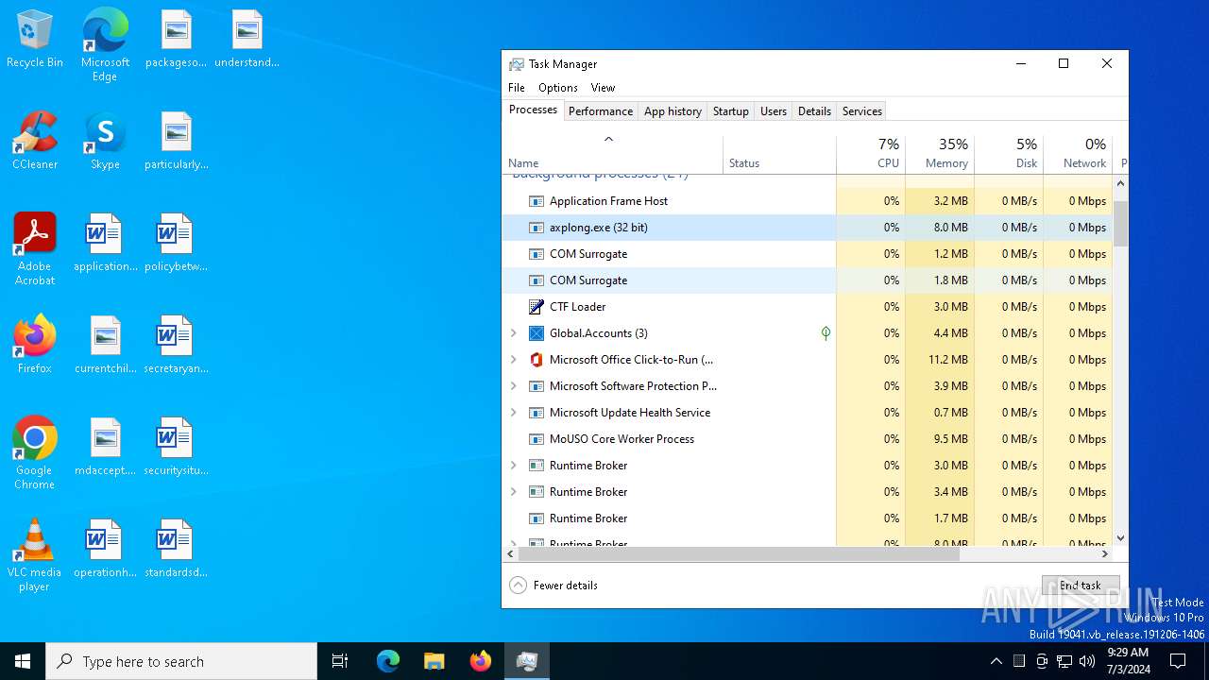Expand the Microsoft Office Click-to-Run process
Viewport: 1209px width, 680px height.
point(514,360)
